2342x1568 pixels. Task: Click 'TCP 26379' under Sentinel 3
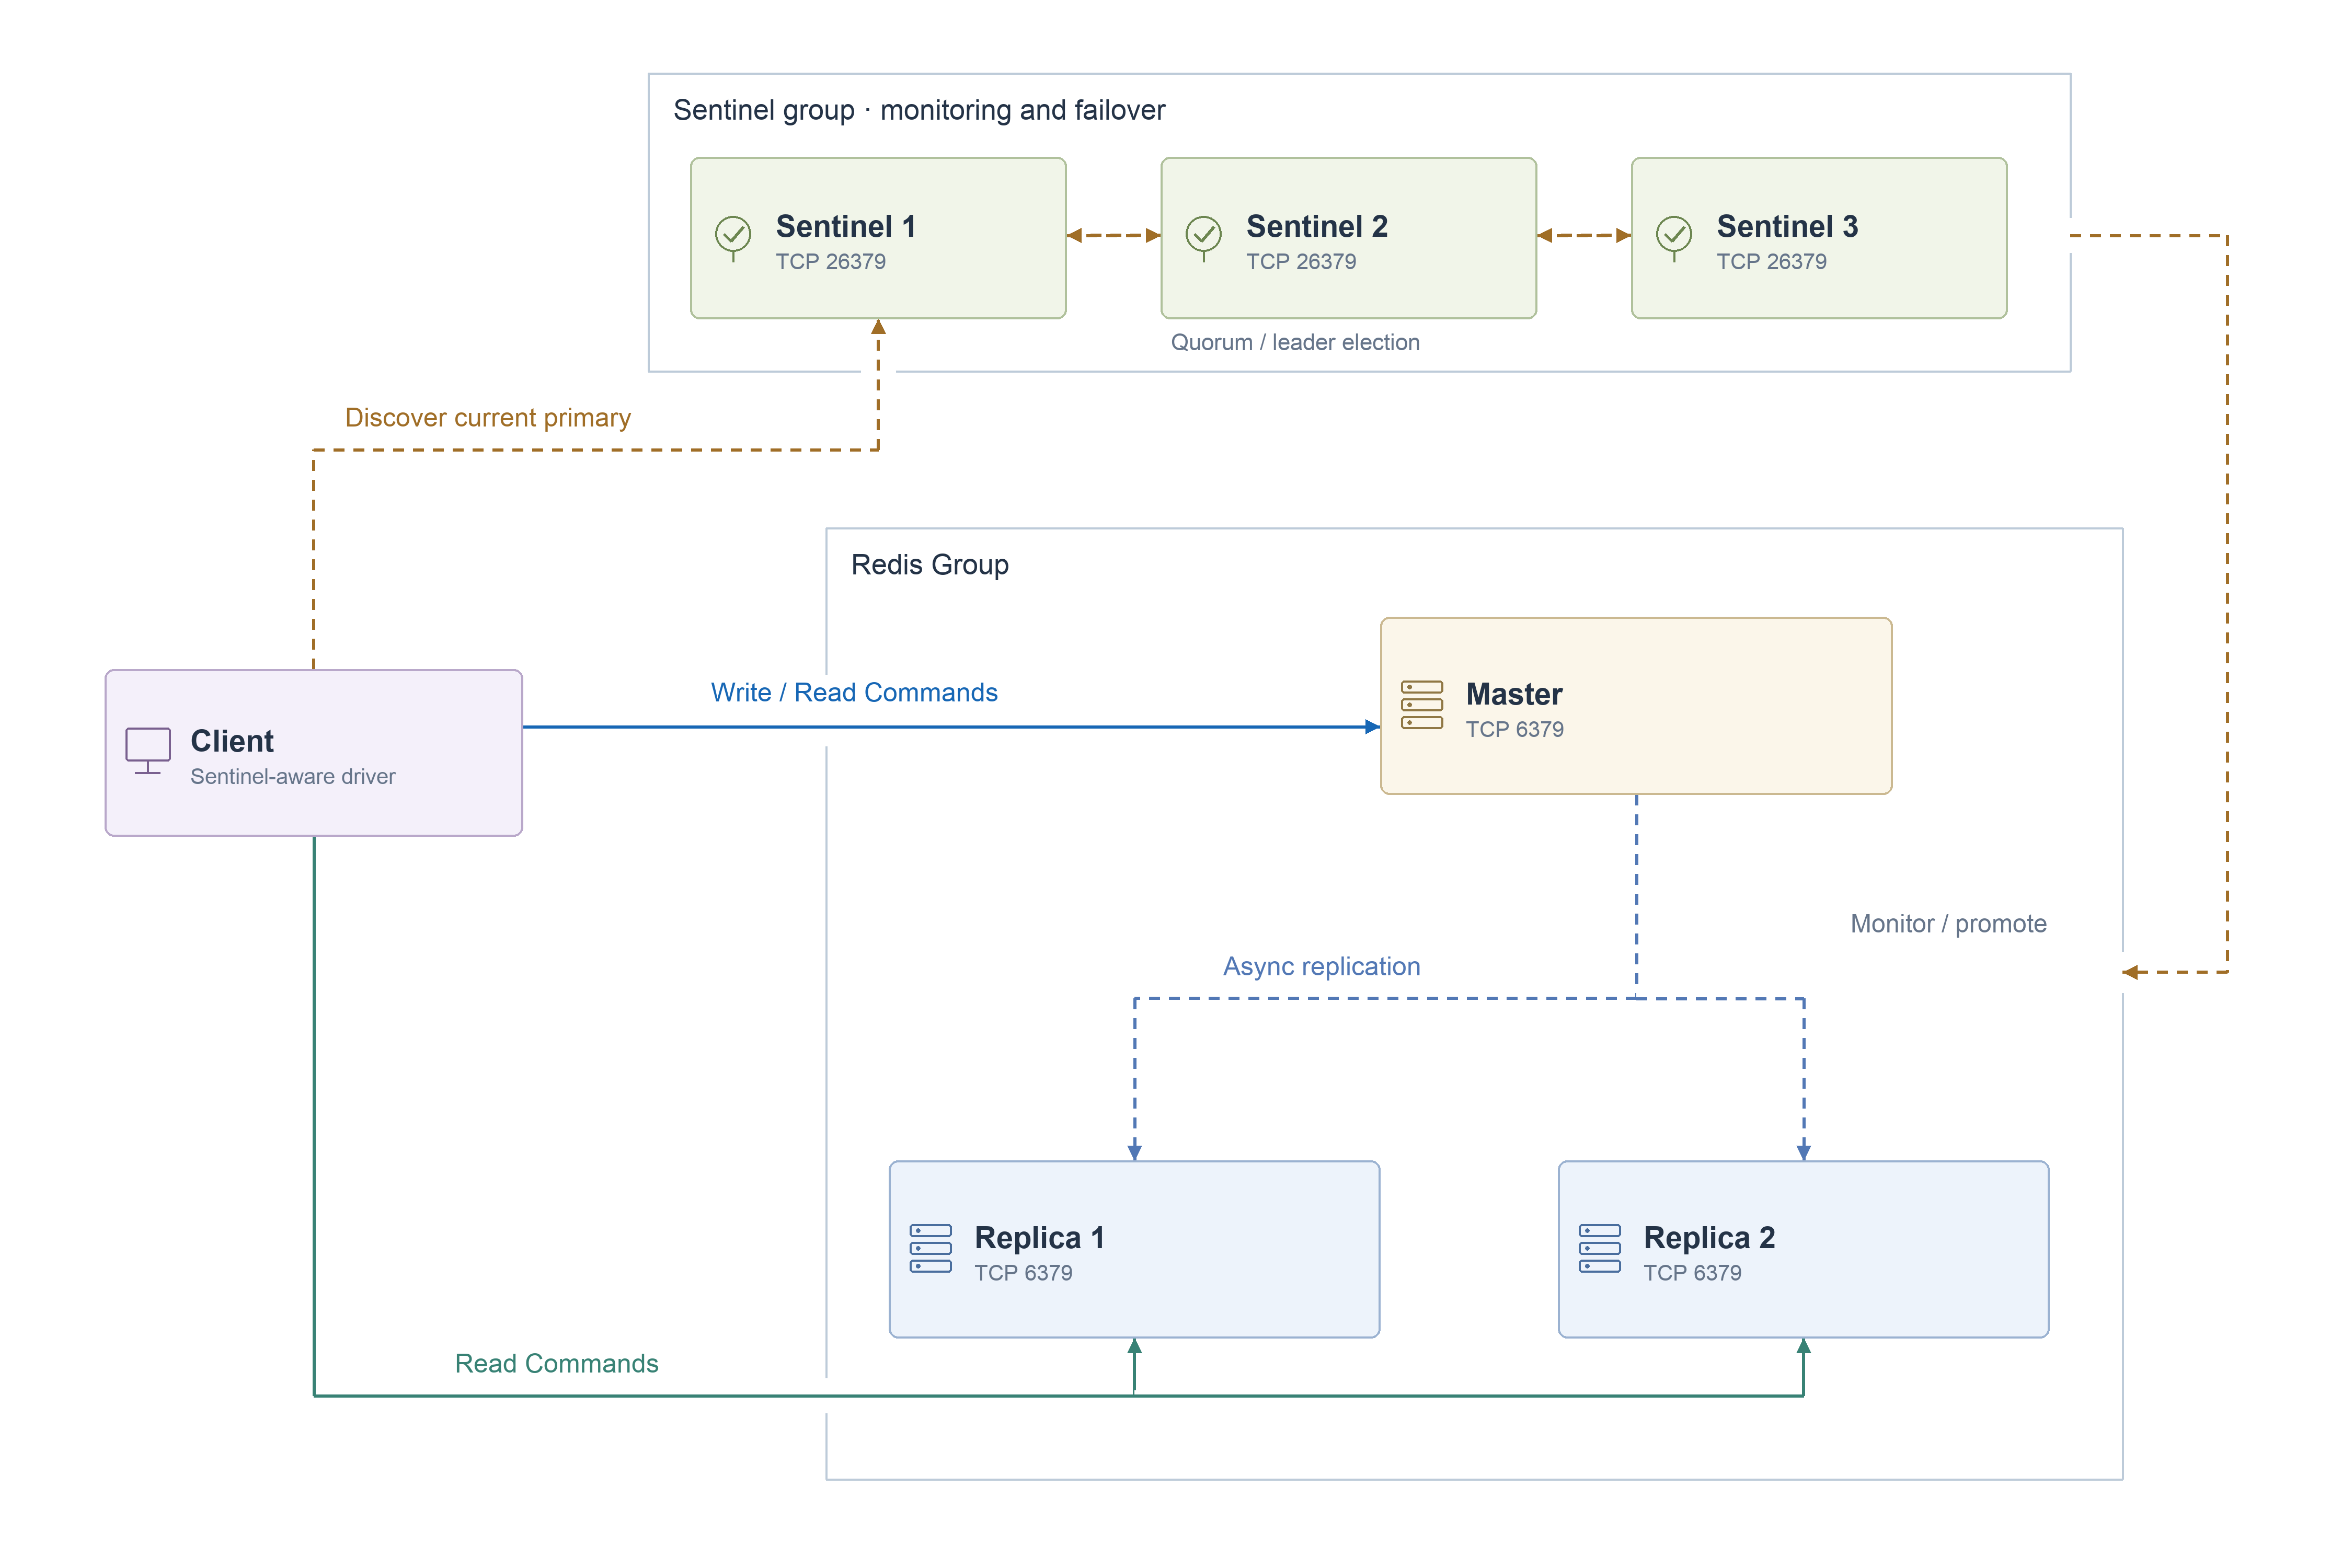[1771, 261]
